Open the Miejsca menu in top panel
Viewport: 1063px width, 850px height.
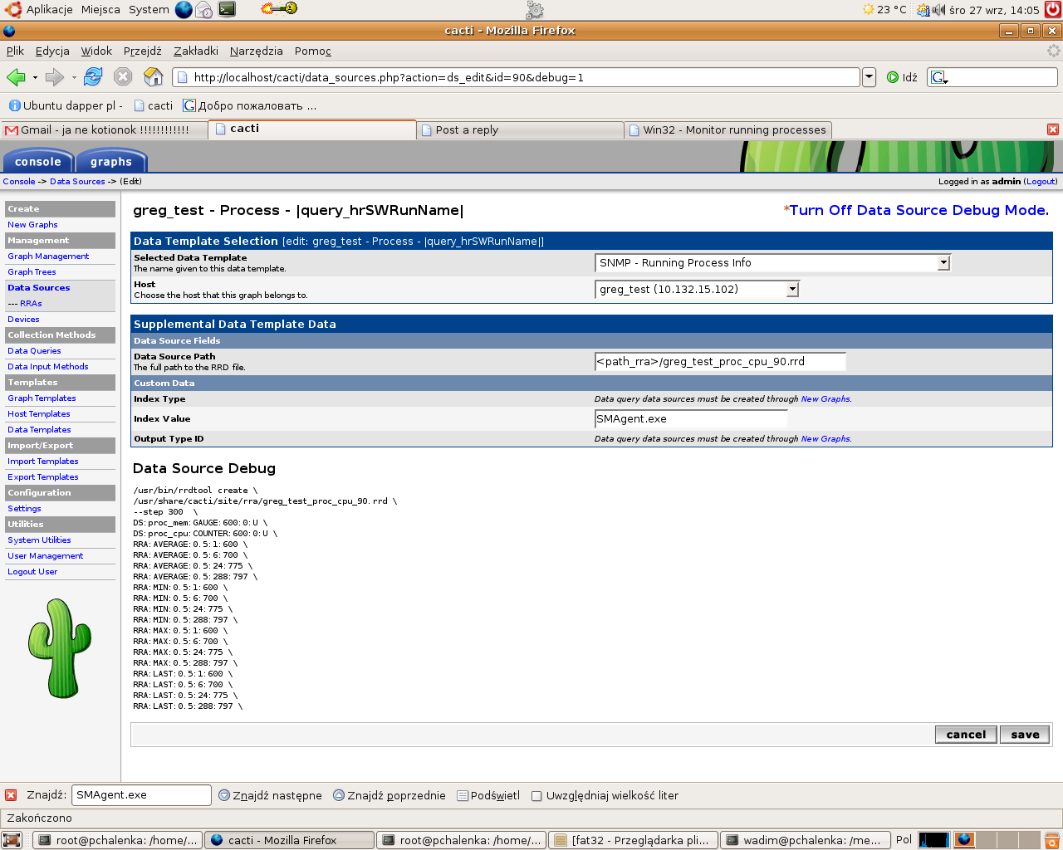[x=100, y=9]
